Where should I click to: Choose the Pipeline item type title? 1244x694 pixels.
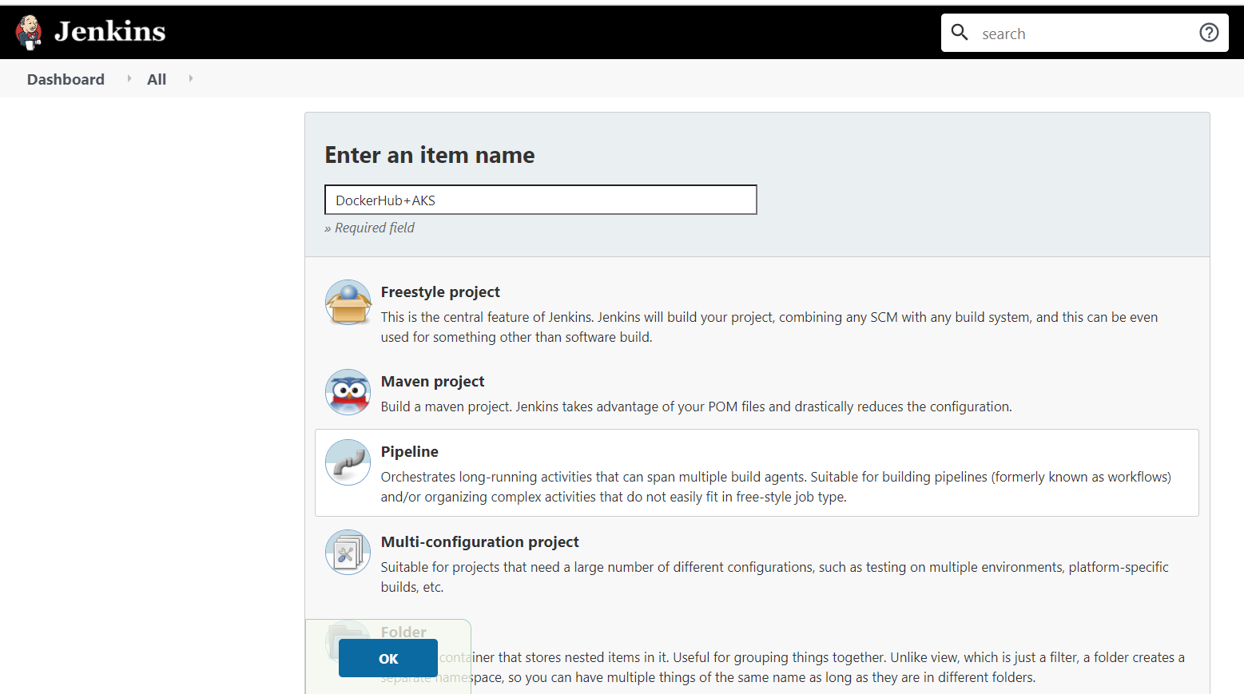tap(409, 452)
